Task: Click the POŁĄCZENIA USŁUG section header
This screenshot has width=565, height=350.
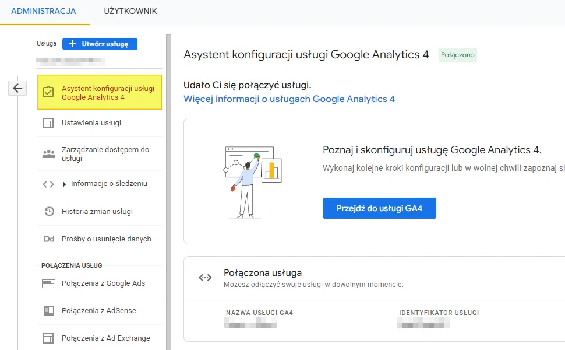Action: pyautogui.click(x=72, y=265)
